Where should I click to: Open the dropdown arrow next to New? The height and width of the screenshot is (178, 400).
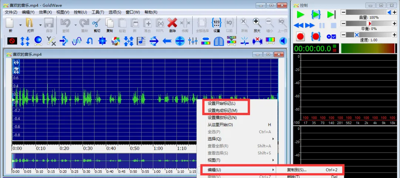click(20, 25)
